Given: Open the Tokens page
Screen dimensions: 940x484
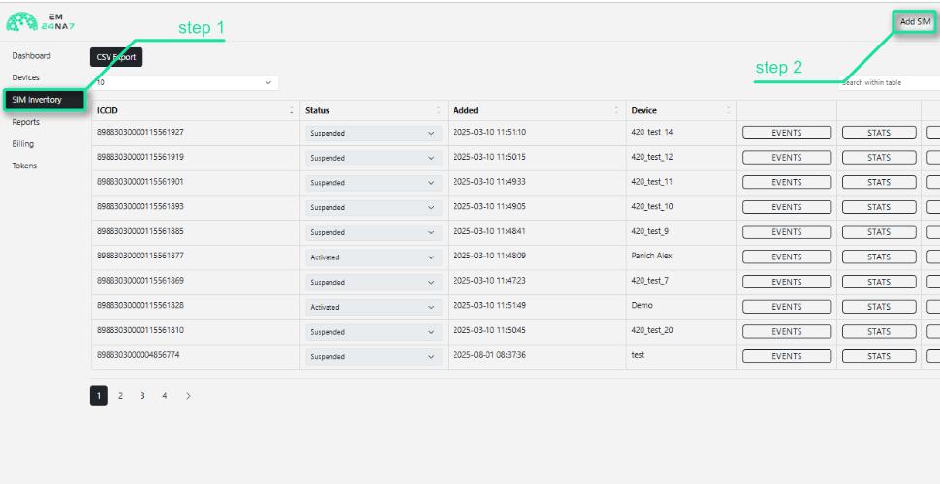Looking at the screenshot, I should coord(24,166).
